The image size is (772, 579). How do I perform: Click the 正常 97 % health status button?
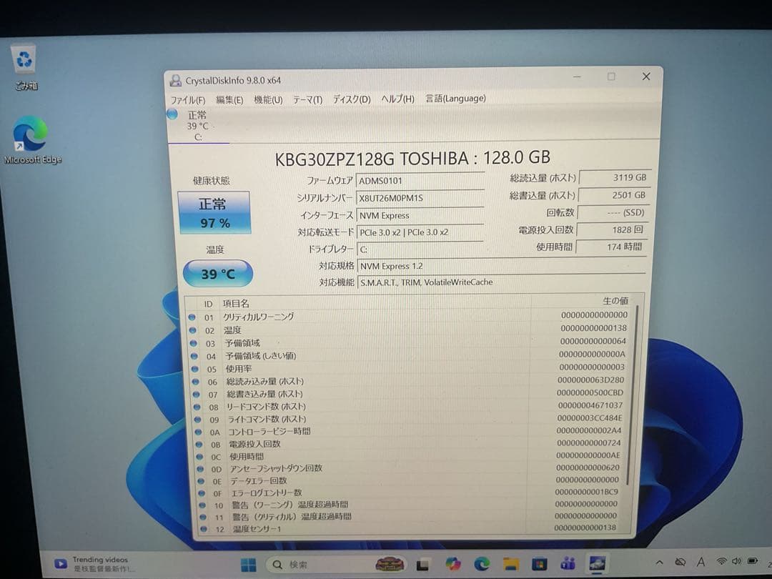[214, 213]
